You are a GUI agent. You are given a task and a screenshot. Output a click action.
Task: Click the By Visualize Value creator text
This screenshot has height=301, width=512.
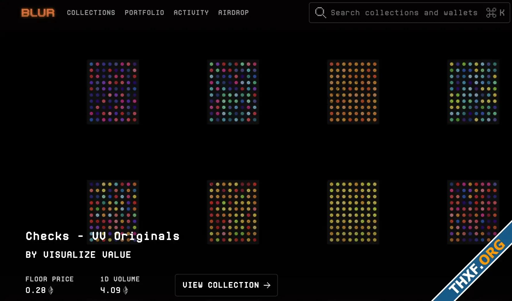pos(78,255)
